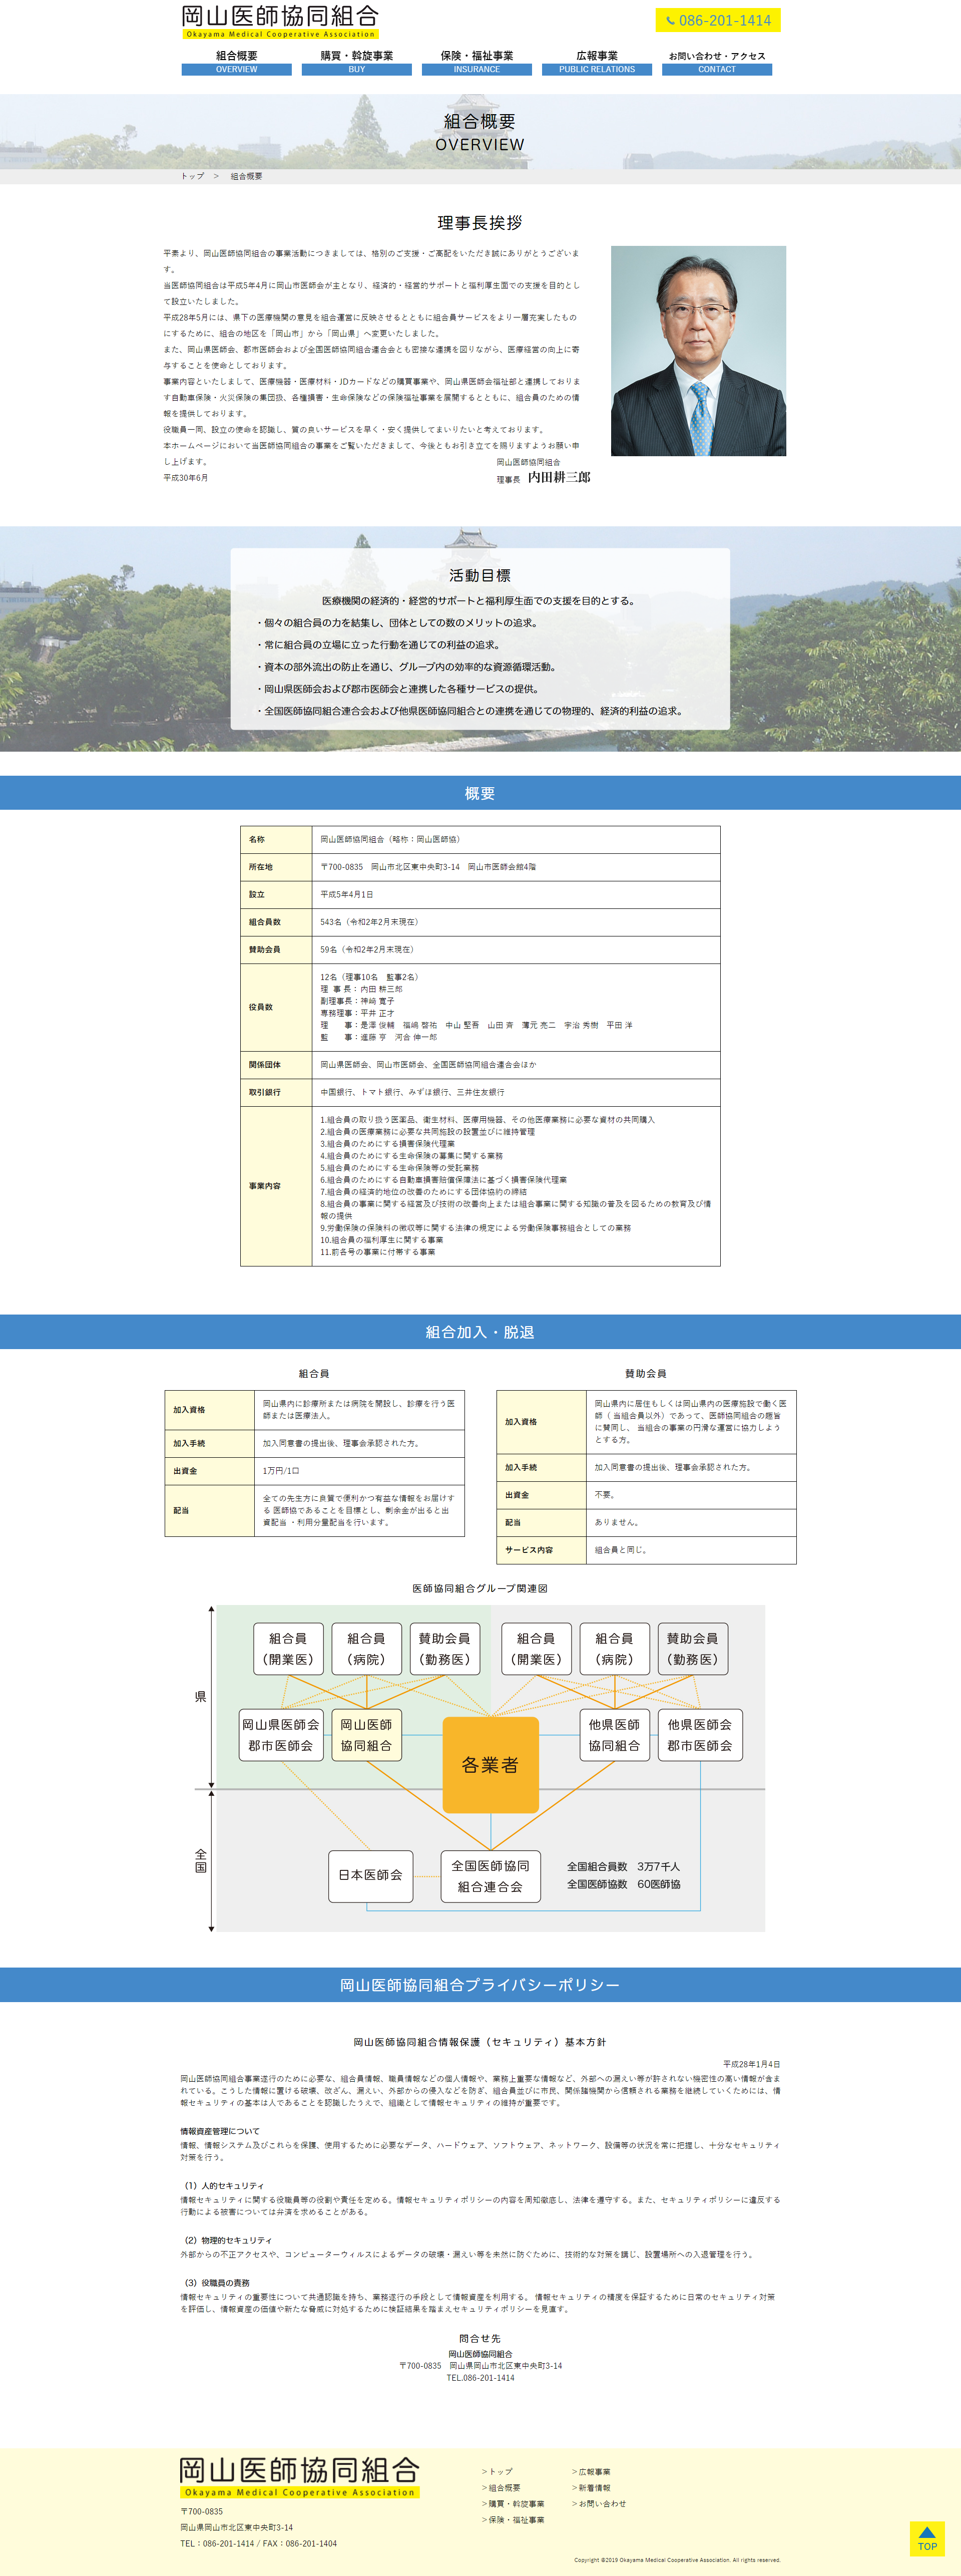Click the 賛助会員 value 59名
This screenshot has width=961, height=2576.
coord(367,950)
